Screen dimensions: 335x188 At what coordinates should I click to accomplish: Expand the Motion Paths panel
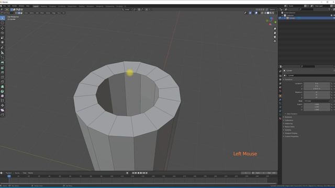(289, 127)
